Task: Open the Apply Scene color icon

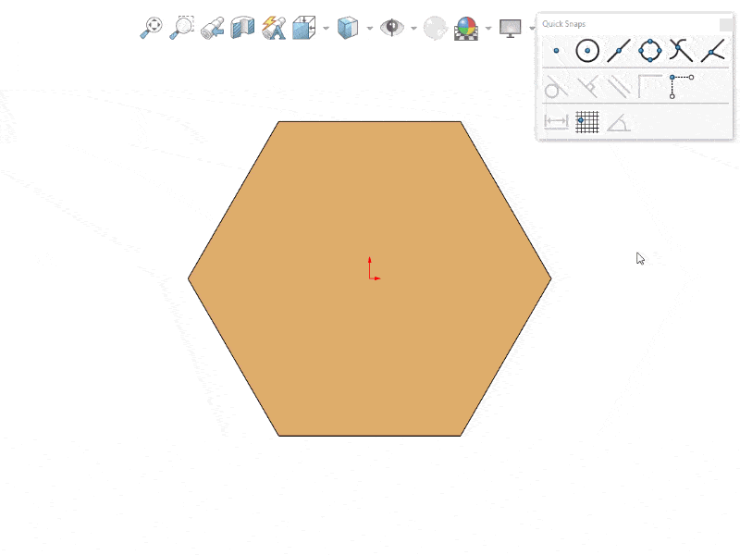Action: pos(467,28)
